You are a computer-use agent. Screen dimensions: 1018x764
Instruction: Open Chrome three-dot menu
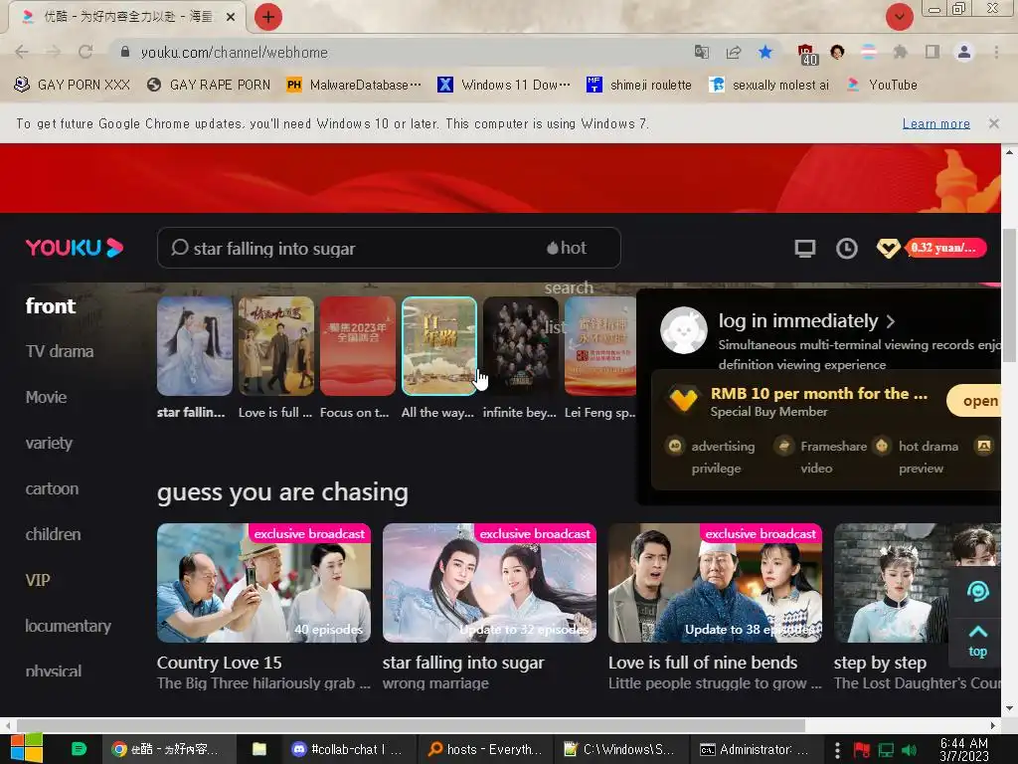[996, 52]
